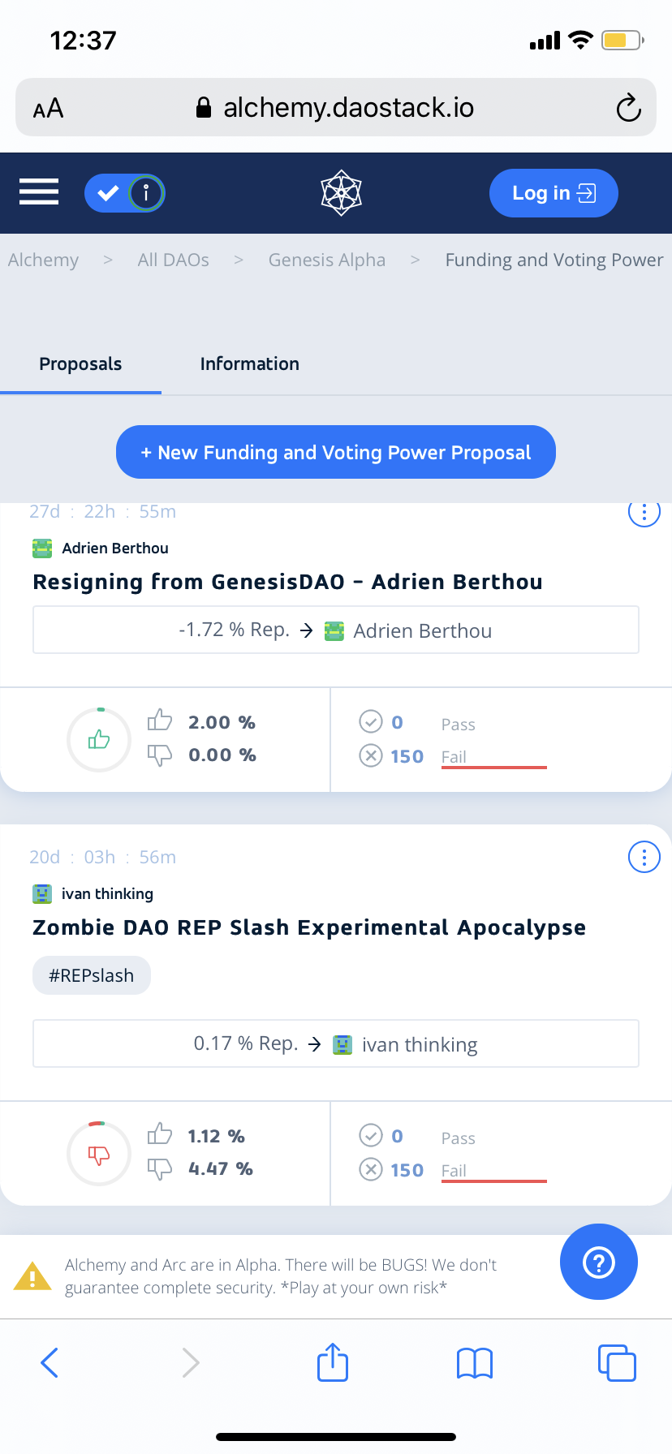Vote thumbs down on the Zombie DAO proposal
This screenshot has height=1454, width=672.
160,1168
